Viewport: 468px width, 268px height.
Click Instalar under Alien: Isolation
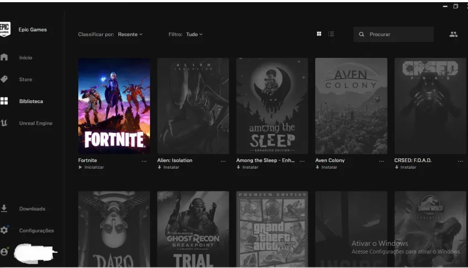[x=168, y=167]
